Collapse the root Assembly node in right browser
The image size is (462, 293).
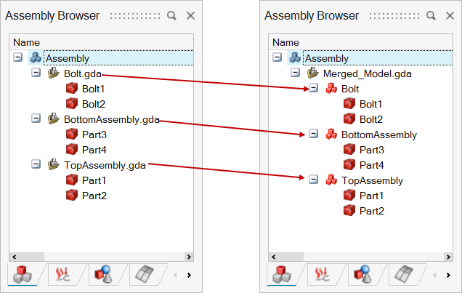[x=277, y=57]
